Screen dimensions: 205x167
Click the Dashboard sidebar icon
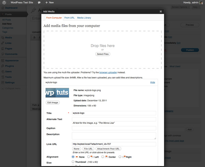3,8
